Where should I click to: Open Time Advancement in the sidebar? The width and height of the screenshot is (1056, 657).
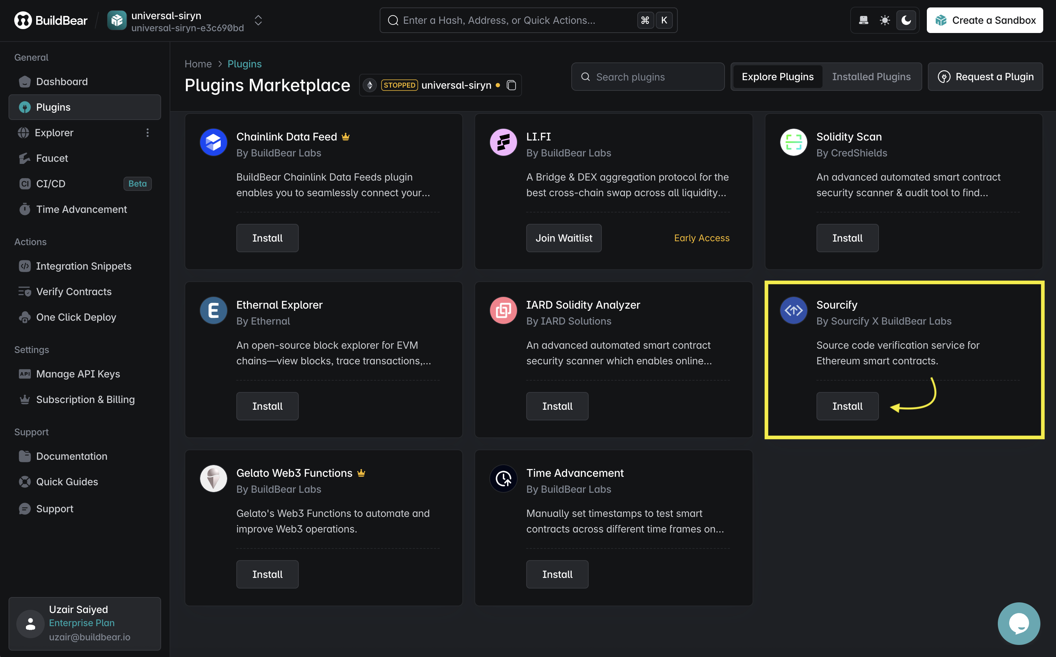[x=85, y=209]
